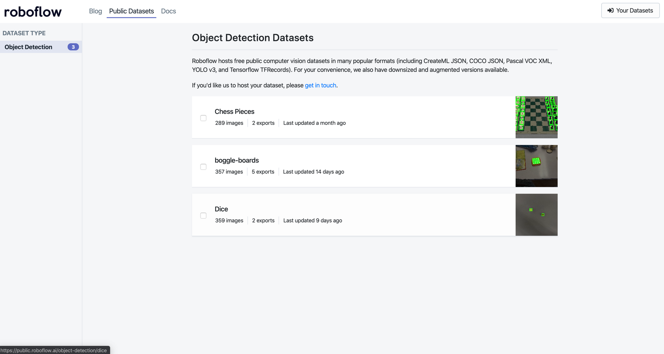Click the Dice dataset preview image

[x=536, y=215]
